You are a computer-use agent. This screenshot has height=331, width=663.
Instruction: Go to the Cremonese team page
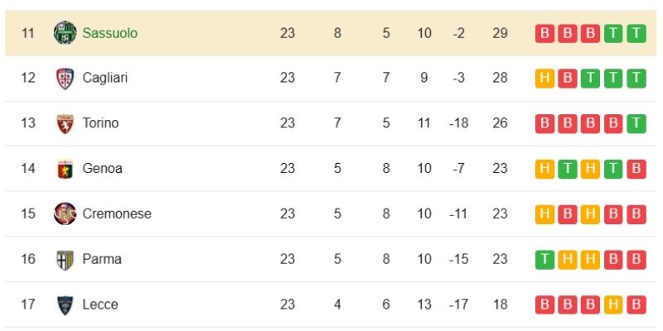pyautogui.click(x=117, y=213)
